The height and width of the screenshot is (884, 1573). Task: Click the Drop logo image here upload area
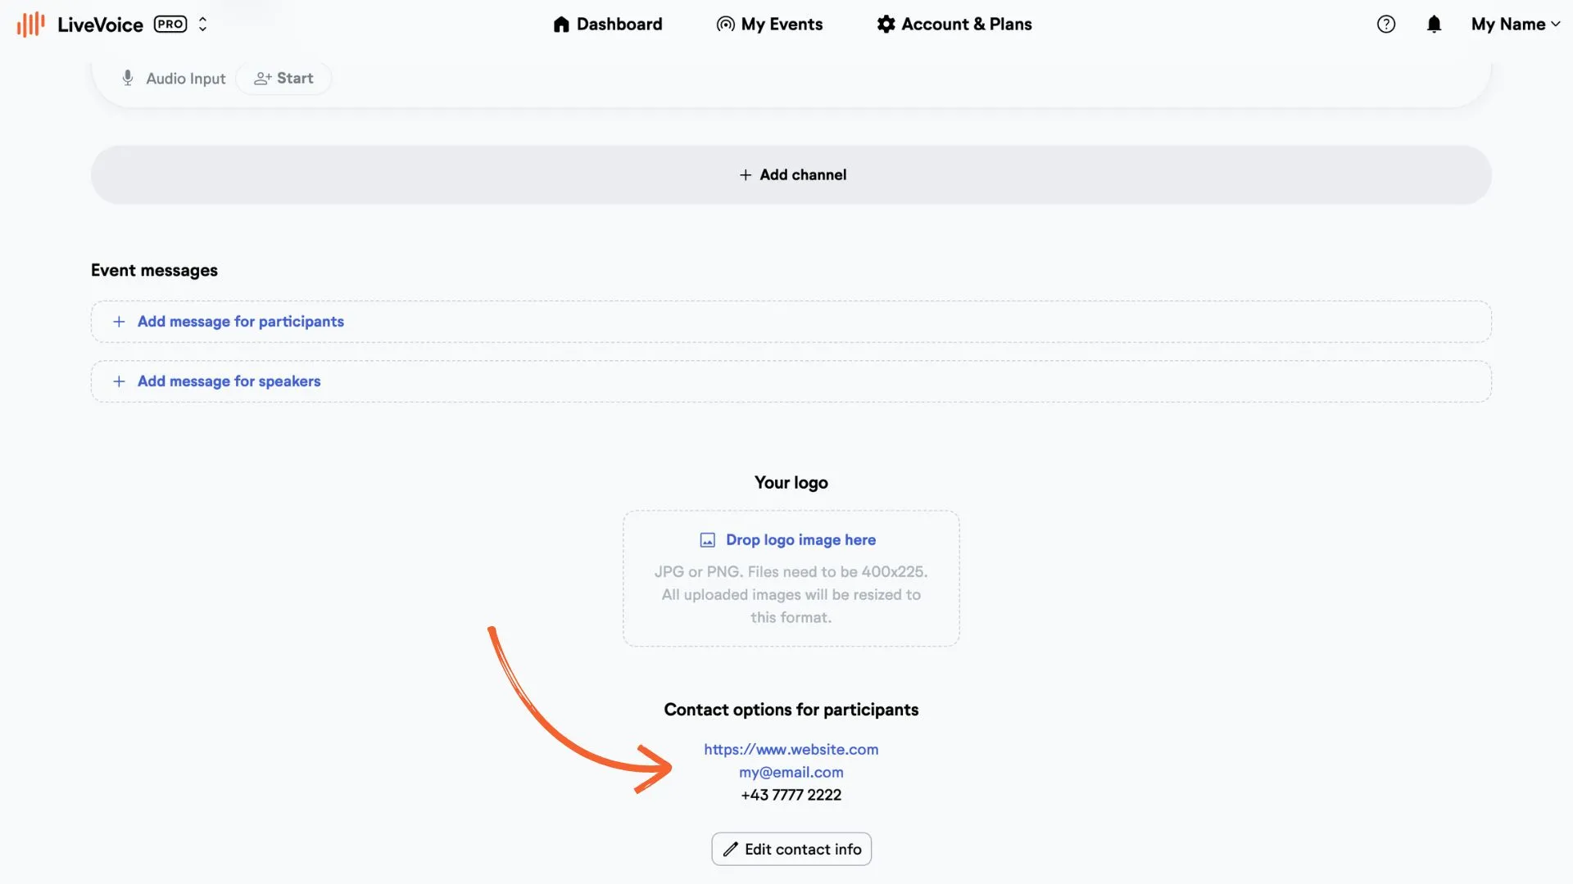point(791,579)
